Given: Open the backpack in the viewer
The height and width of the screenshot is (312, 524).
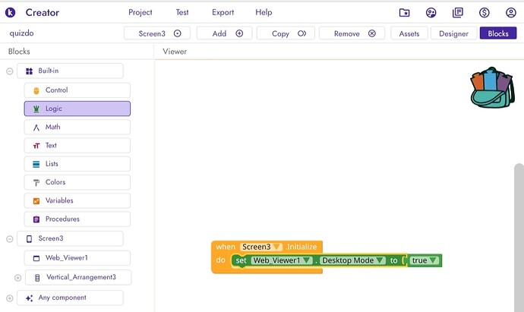Looking at the screenshot, I should [x=492, y=87].
